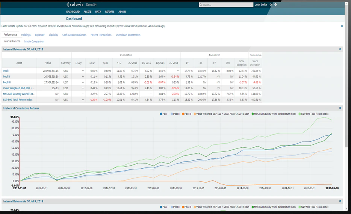Screen dimensions: 351x214
Task: Switch to the Matrix Comparison sub-tab
Action: pos(34,42)
